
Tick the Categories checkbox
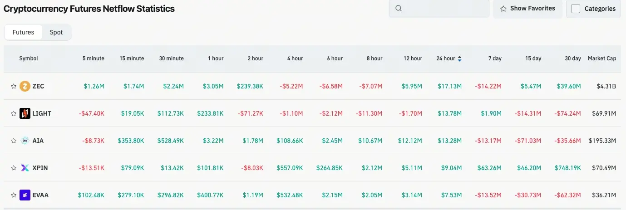pyautogui.click(x=576, y=9)
